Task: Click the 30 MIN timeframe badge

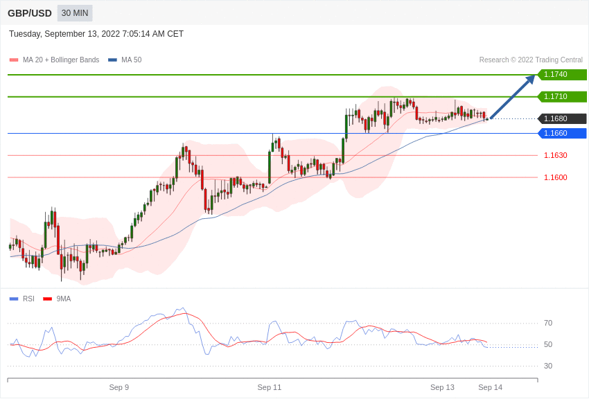Action: pos(75,13)
